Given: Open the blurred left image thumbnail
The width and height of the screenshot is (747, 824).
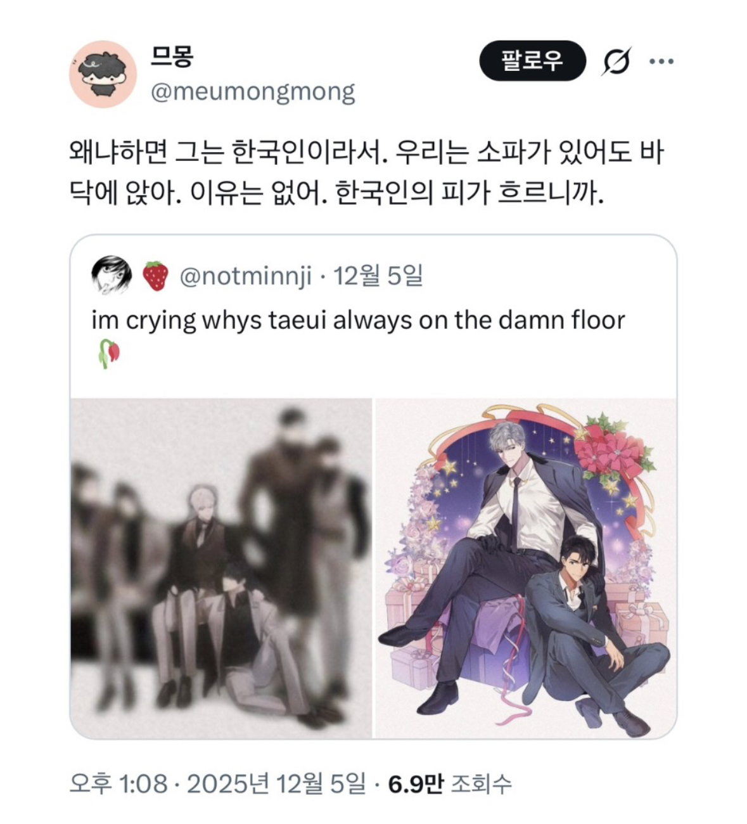Looking at the screenshot, I should 221,568.
